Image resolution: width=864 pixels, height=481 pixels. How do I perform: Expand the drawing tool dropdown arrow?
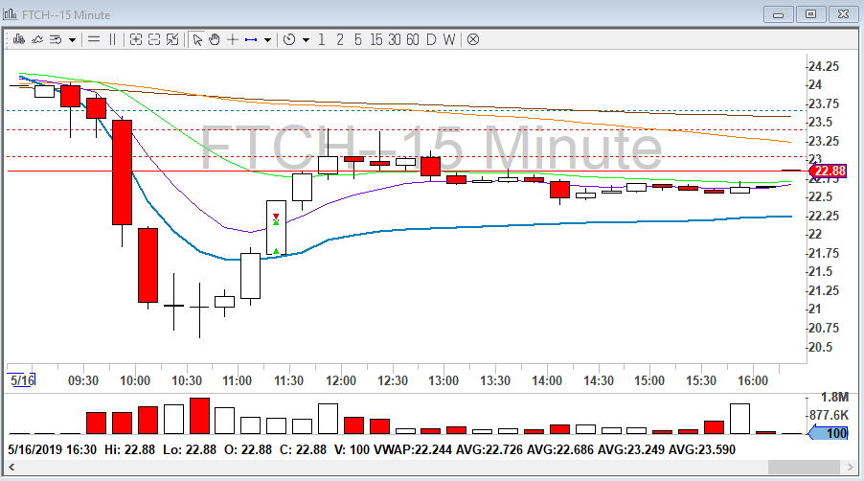pyautogui.click(x=267, y=39)
